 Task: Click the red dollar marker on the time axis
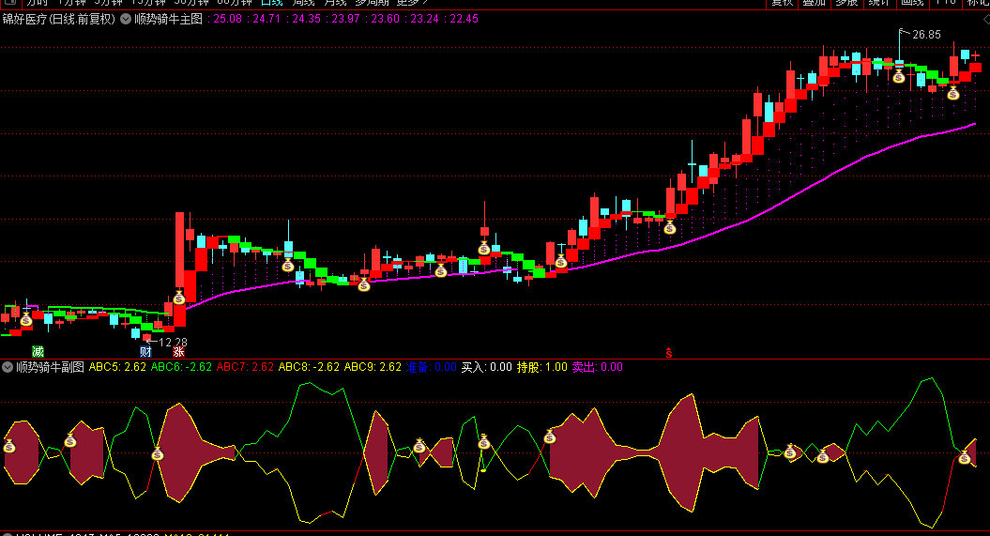pos(669,353)
